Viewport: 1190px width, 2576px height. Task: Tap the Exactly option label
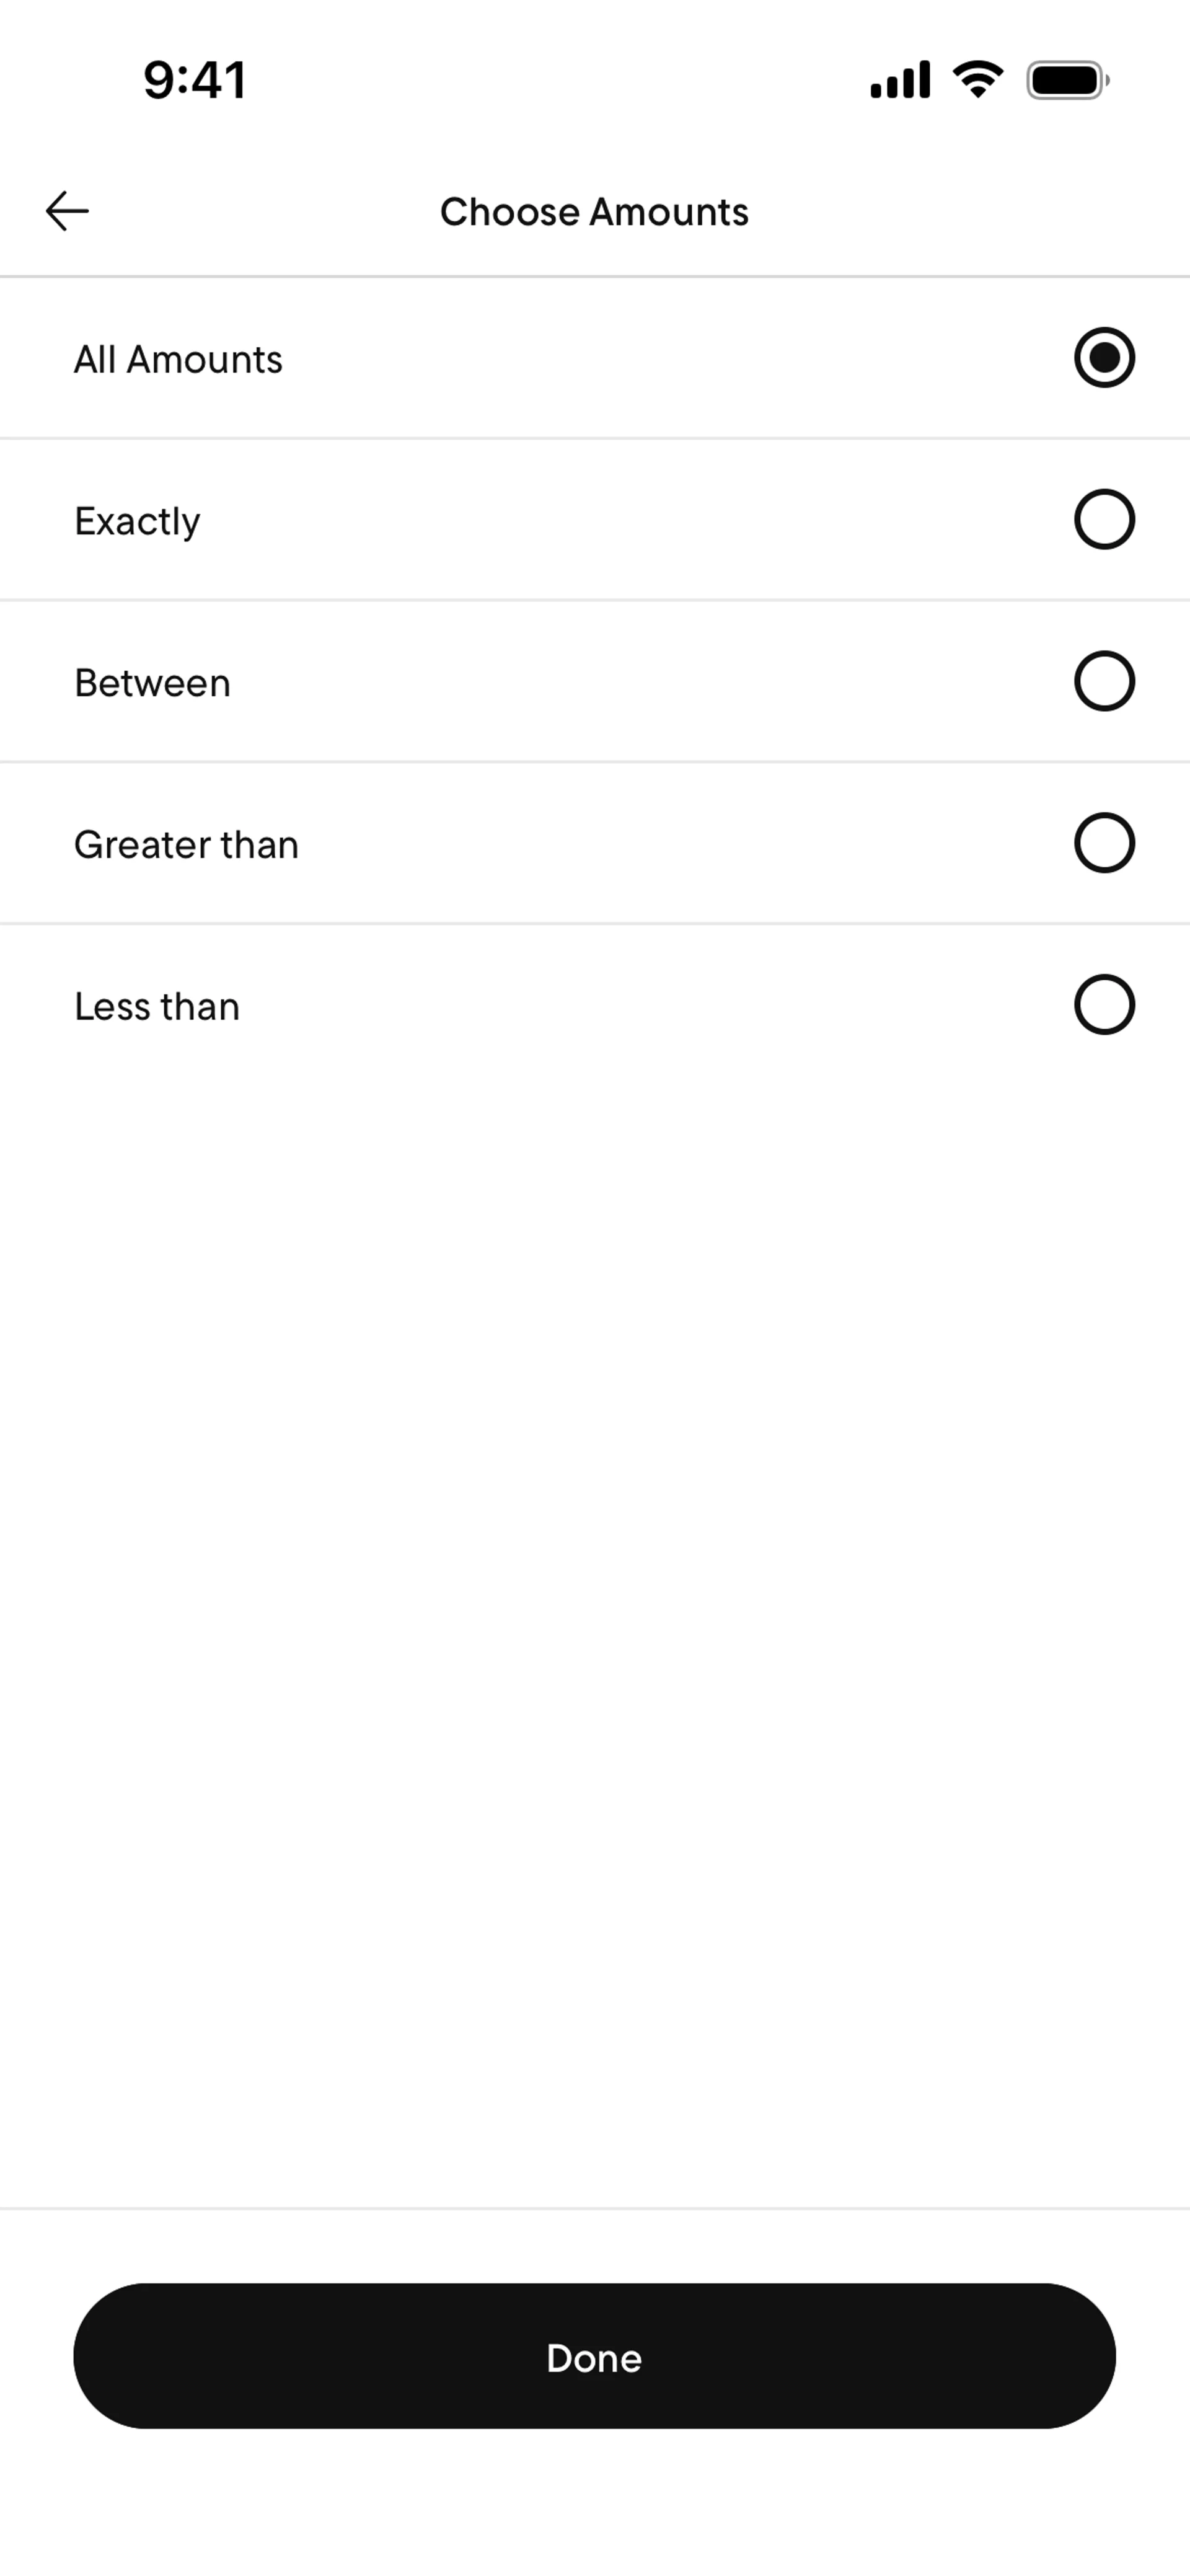(137, 521)
